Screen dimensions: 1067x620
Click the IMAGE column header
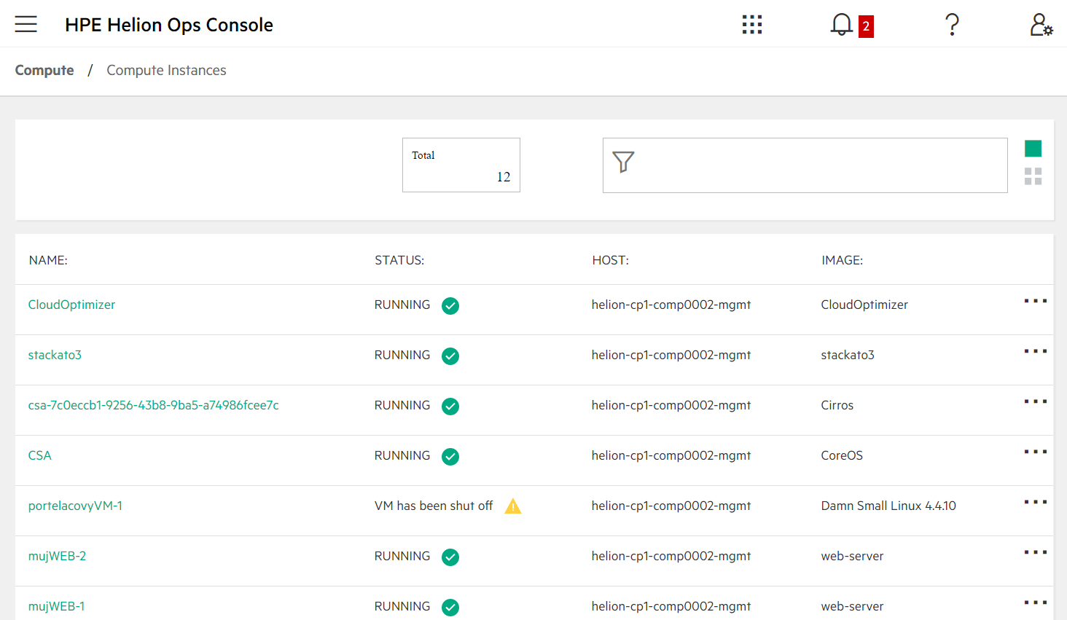843,260
